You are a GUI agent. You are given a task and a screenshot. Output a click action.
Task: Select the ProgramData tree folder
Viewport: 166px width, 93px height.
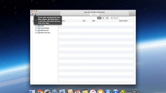45,28
